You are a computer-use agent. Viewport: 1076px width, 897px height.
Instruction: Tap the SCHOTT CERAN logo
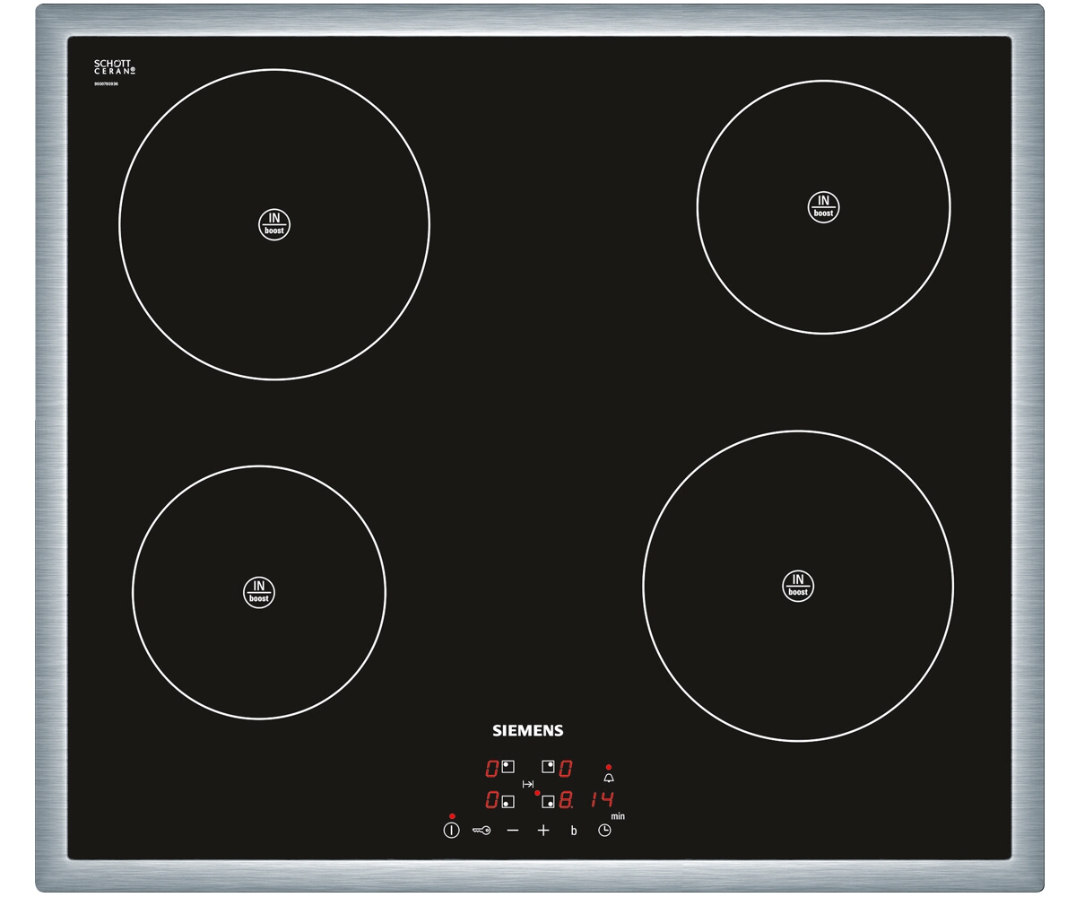114,66
